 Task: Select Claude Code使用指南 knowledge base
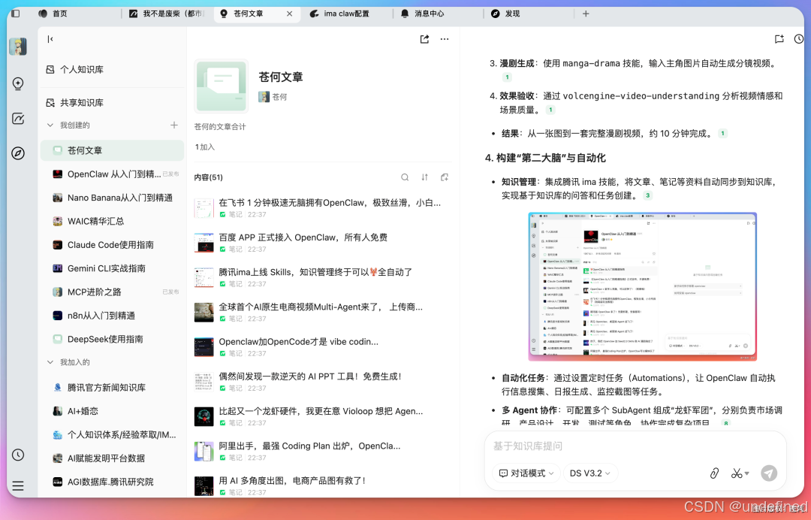112,245
